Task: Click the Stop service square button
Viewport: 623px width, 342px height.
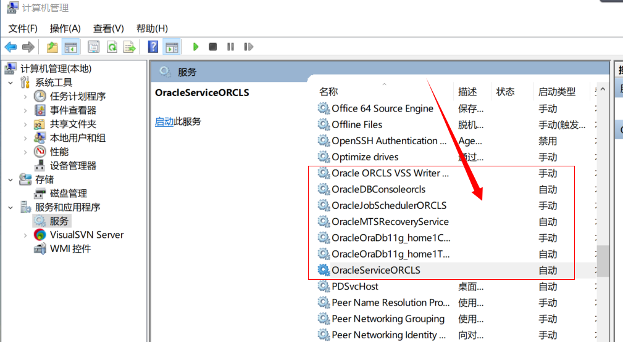Action: click(213, 47)
